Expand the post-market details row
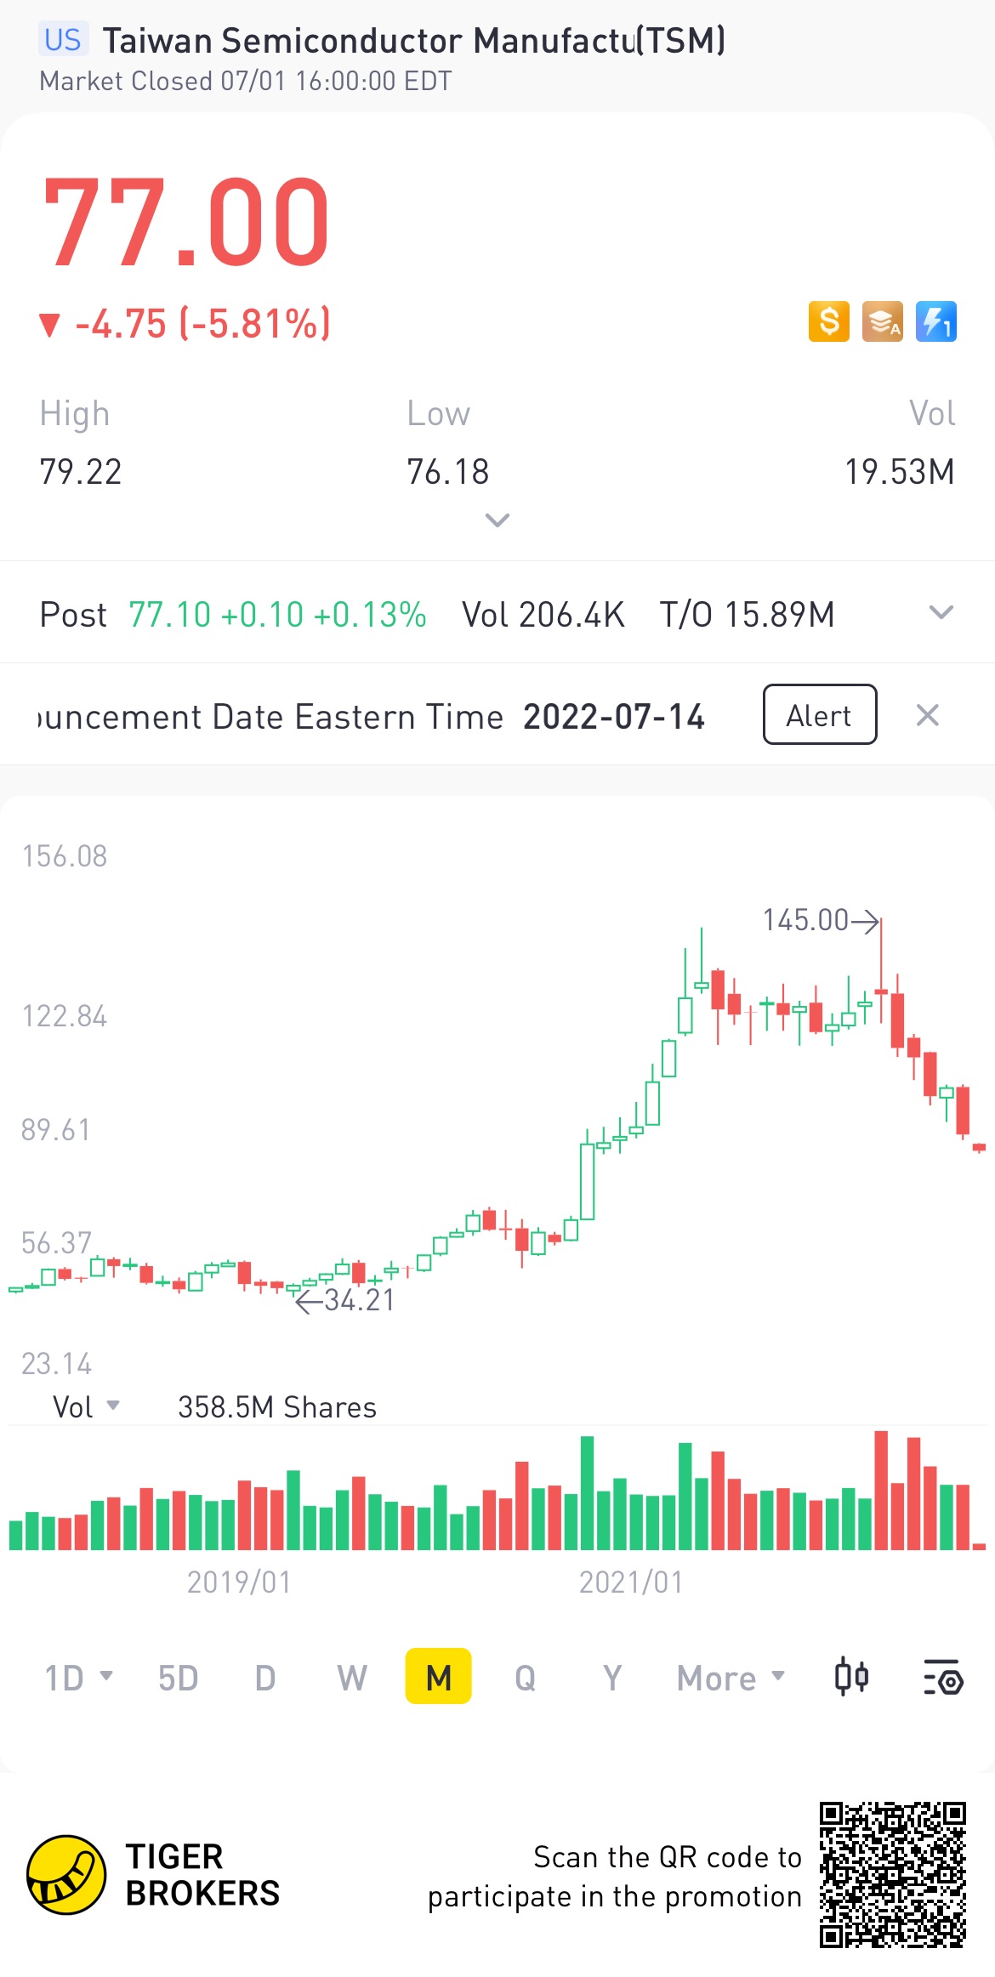 click(x=941, y=613)
